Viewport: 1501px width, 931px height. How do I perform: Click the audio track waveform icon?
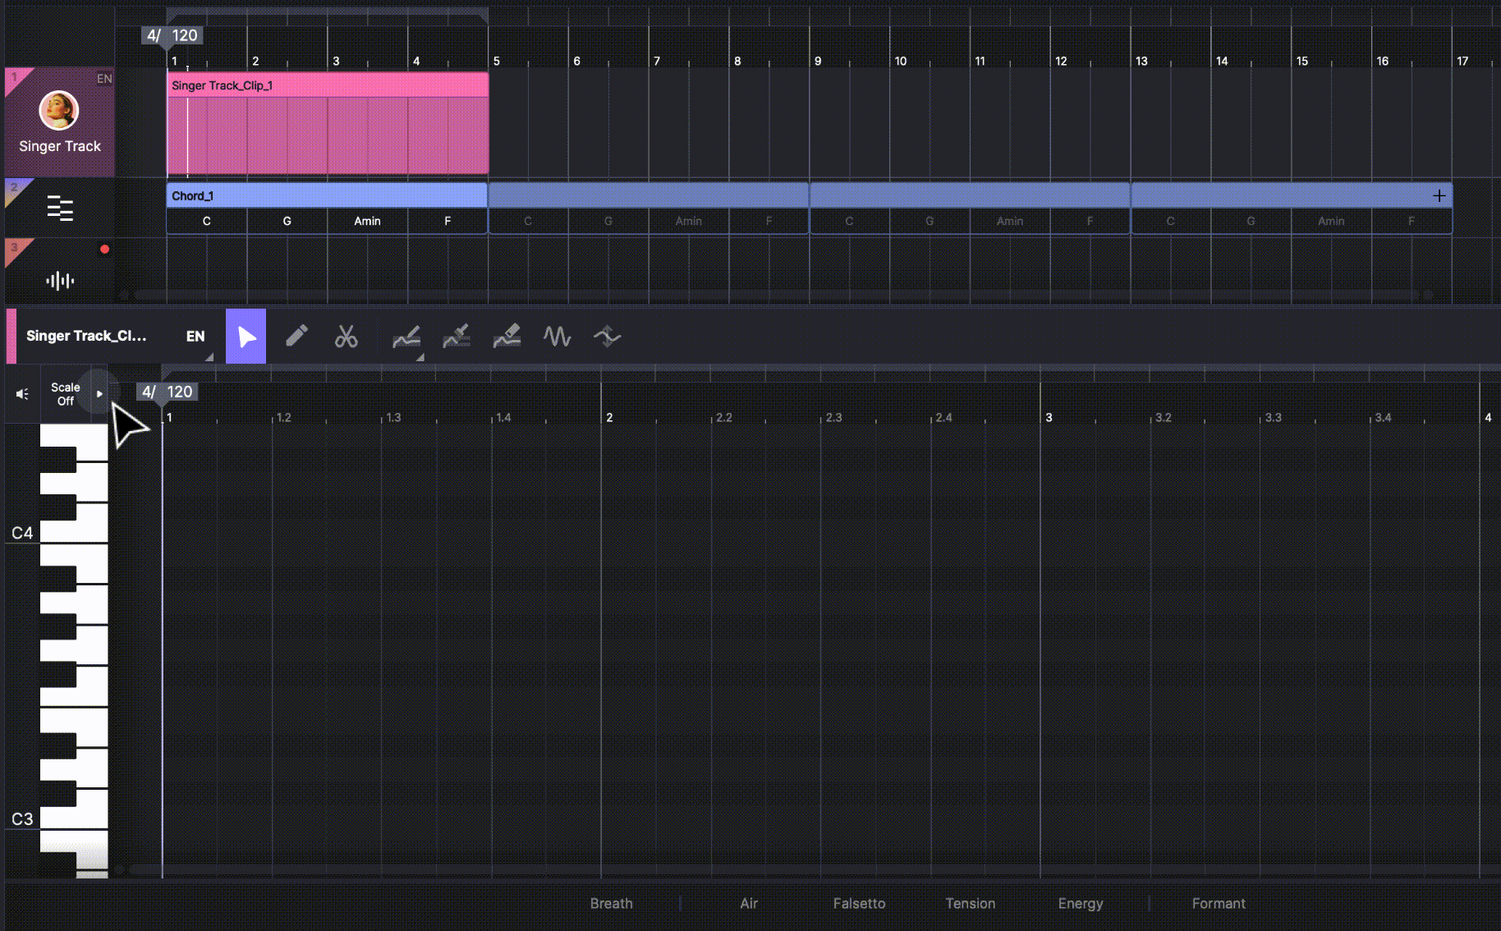(60, 281)
